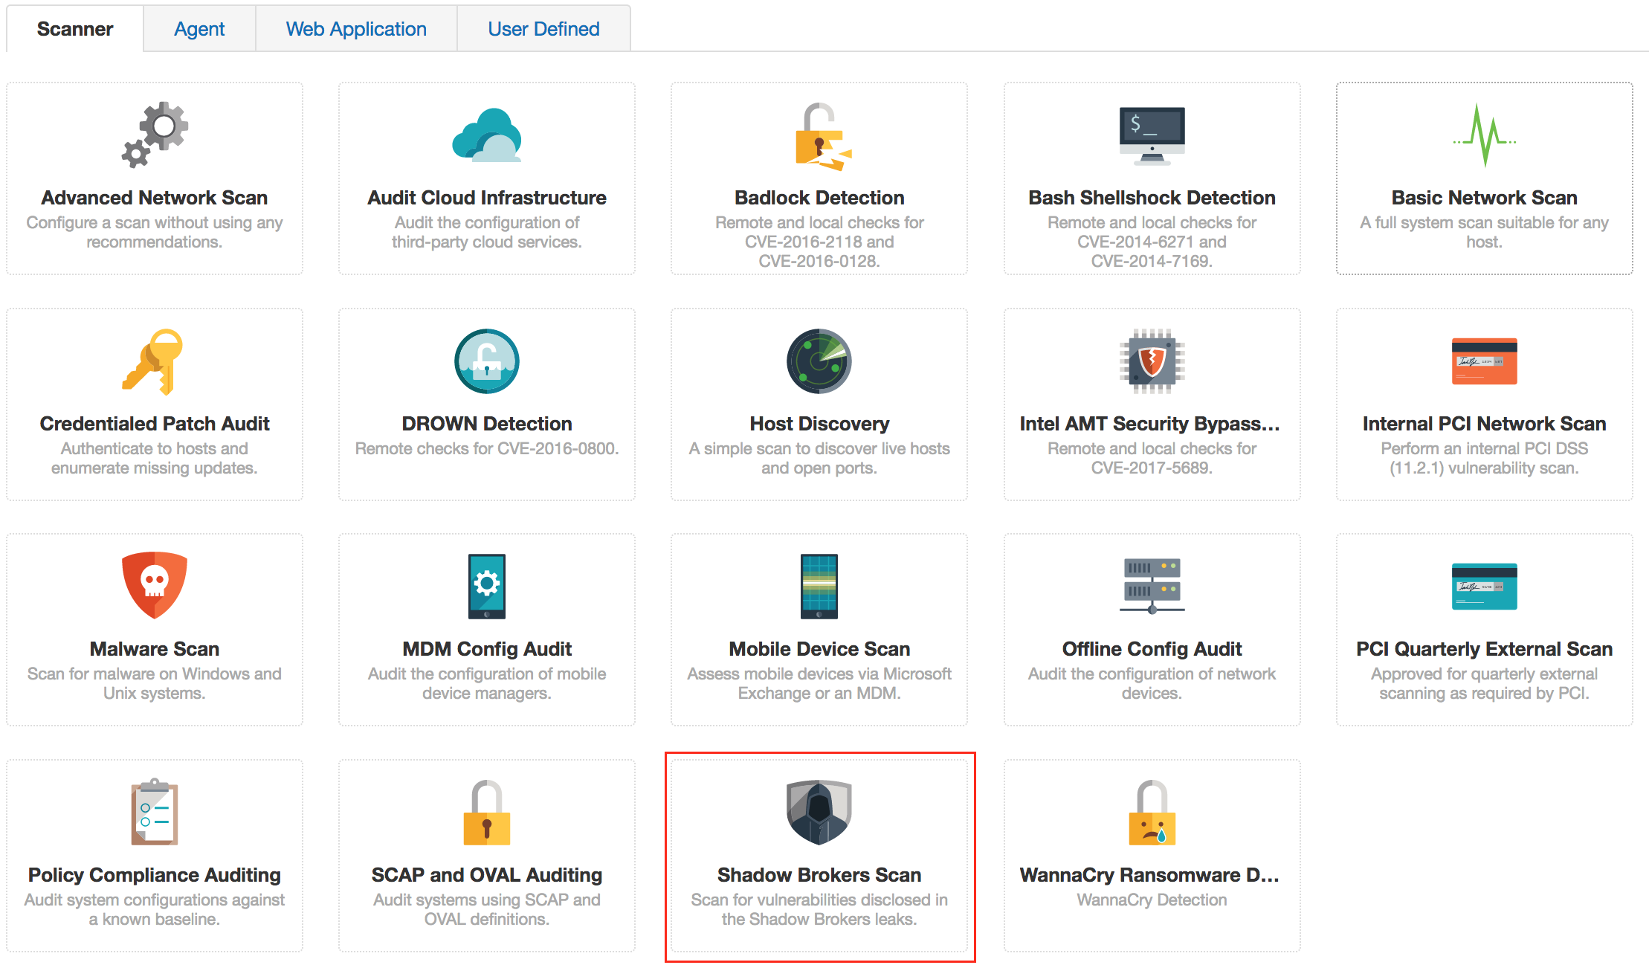Click 'Approved for quarterly external scanning' text
This screenshot has height=965, width=1649.
[1485, 683]
